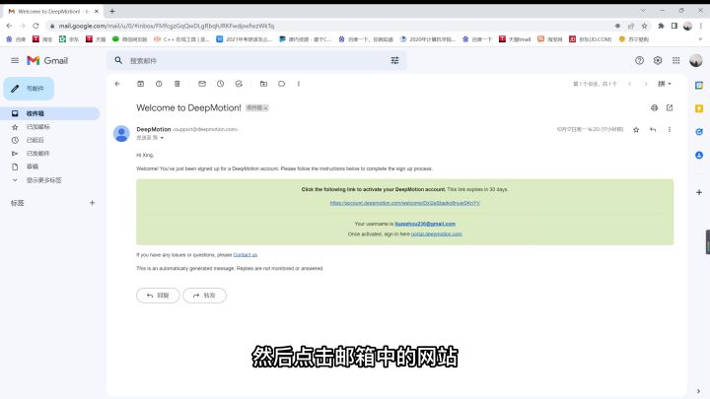Open the portal.deepmotion.com link
Image resolution: width=710 pixels, height=399 pixels.
click(437, 234)
